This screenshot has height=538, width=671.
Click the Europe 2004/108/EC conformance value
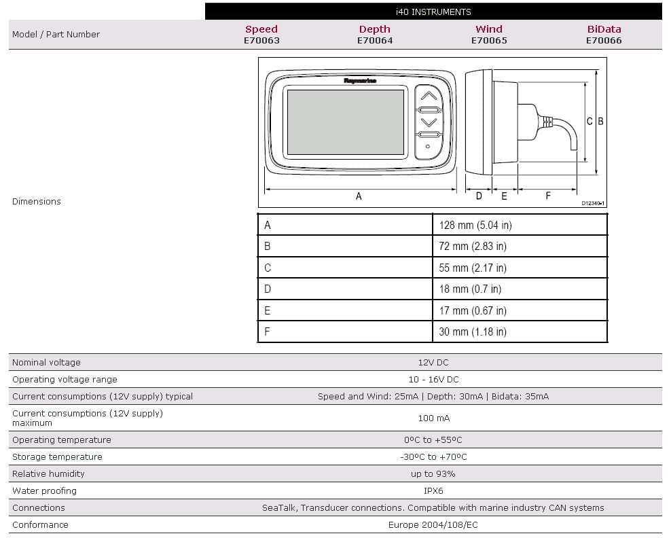(433, 524)
